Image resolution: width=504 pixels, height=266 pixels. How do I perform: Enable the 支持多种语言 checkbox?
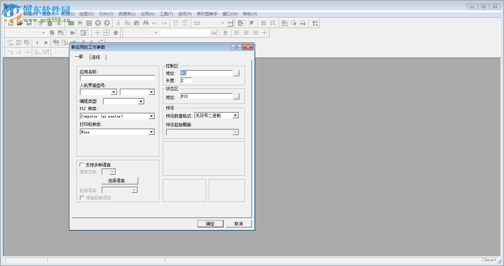click(x=82, y=165)
